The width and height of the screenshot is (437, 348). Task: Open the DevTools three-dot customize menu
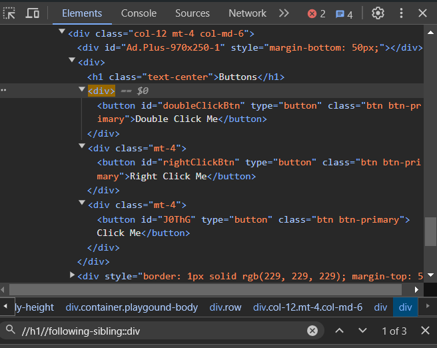pyautogui.click(x=401, y=13)
